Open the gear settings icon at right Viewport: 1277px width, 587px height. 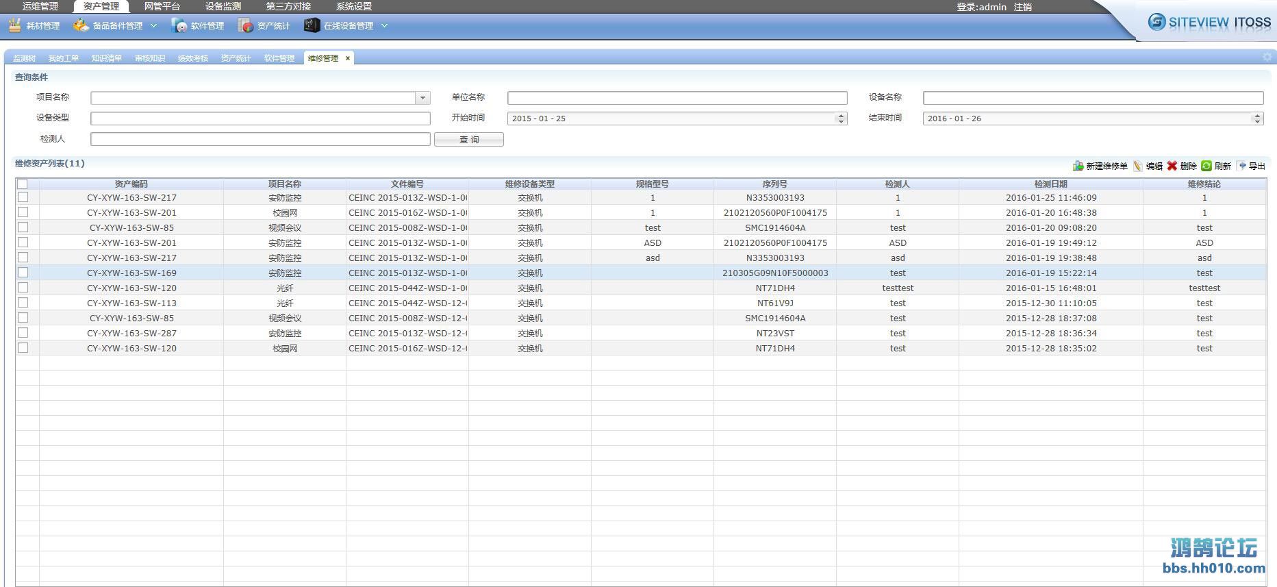click(x=1267, y=57)
